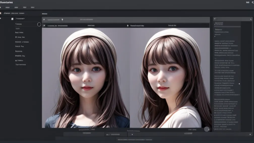Toggle the small icon beside the breadcrumb path
Image resolution: width=254 pixels, height=143 pixels.
(x=1, y=13)
